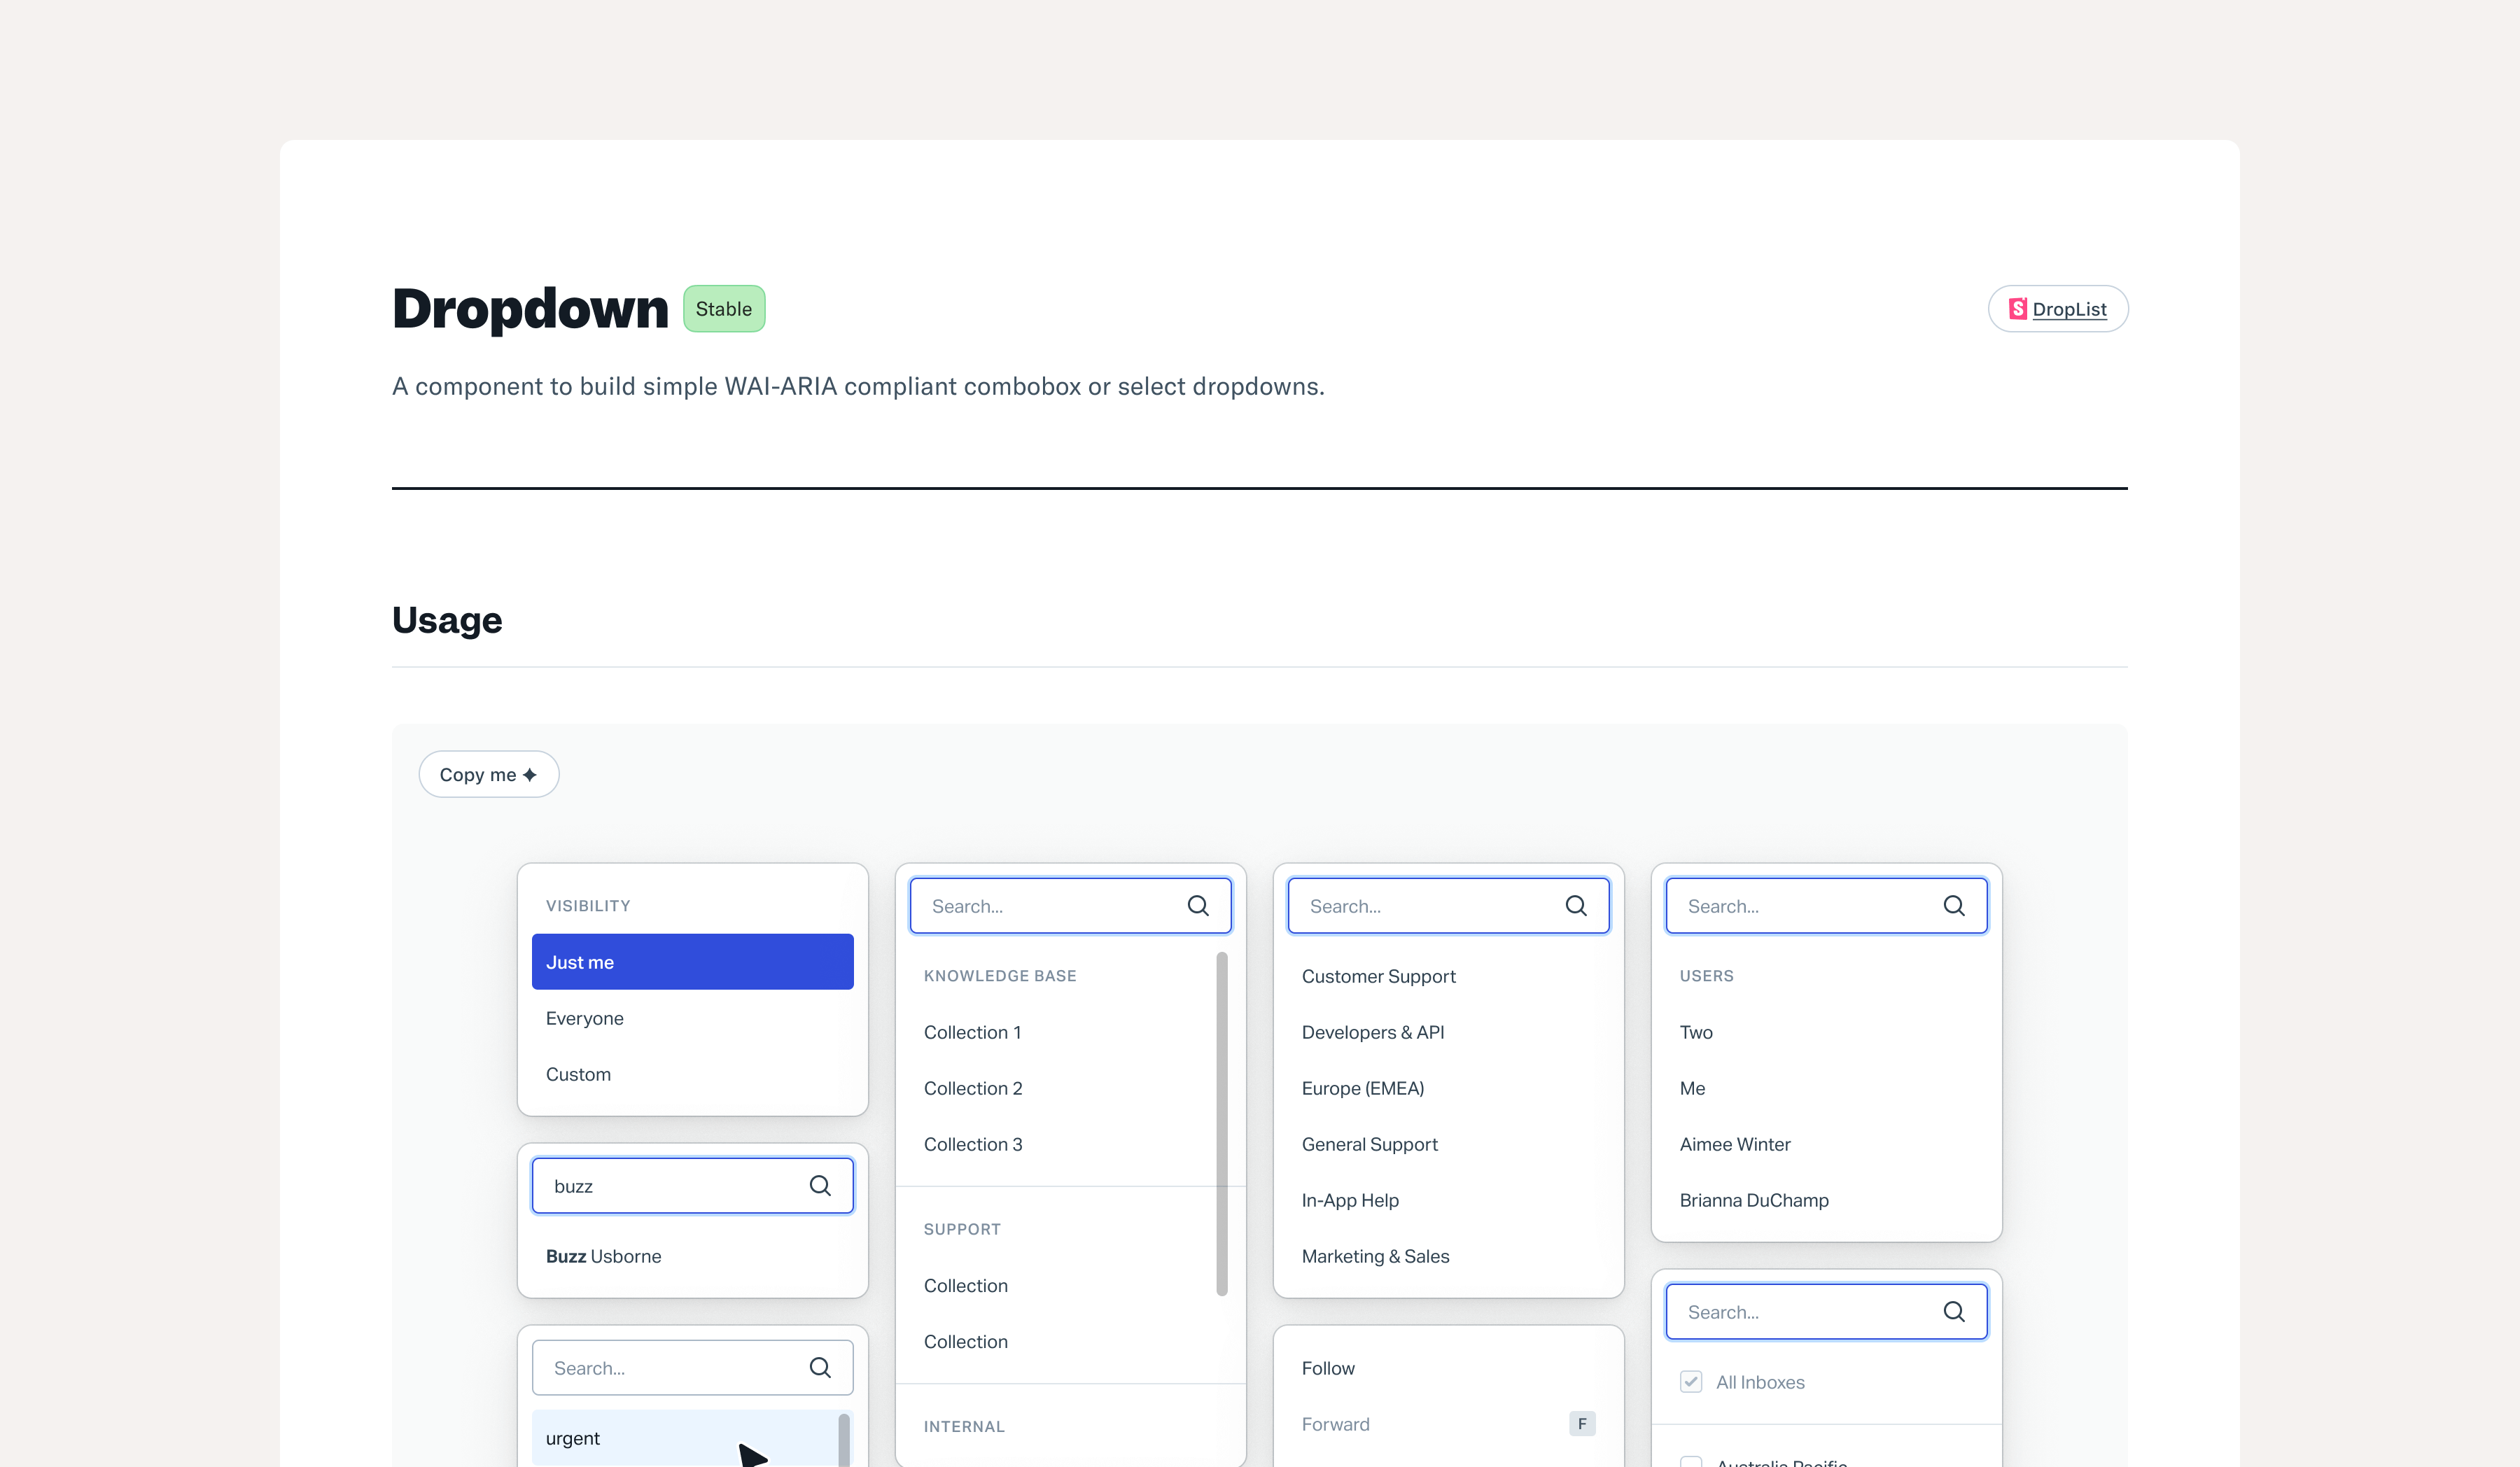This screenshot has height=1467, width=2520.
Task: Choose Everyone in the Visibility dropdown
Action: pos(585,1018)
